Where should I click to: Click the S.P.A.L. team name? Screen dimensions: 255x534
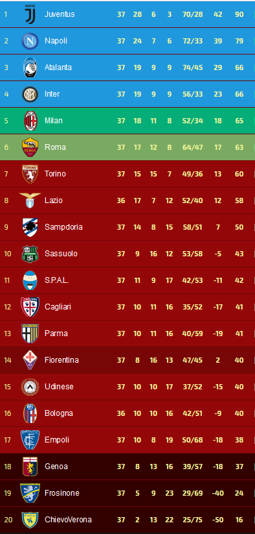(57, 280)
